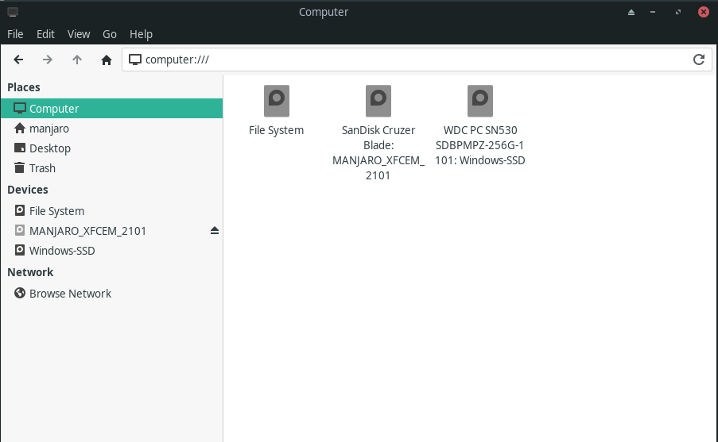This screenshot has height=442, width=718.
Task: Click the Home folder toolbar icon
Action: pyautogui.click(x=107, y=60)
